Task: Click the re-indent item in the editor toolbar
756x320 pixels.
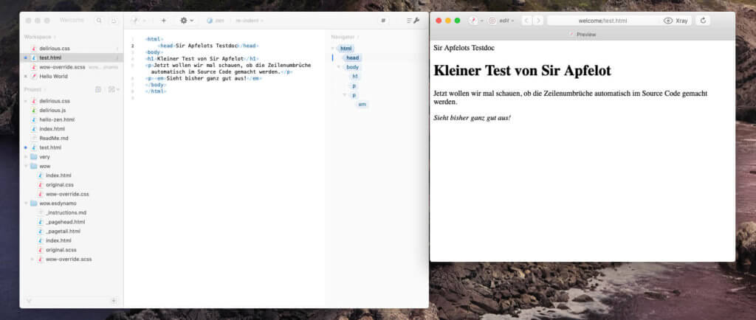Action: tap(250, 21)
